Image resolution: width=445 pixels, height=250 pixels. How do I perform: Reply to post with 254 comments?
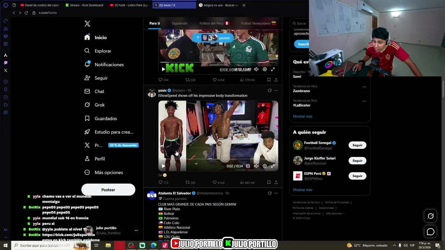click(163, 80)
